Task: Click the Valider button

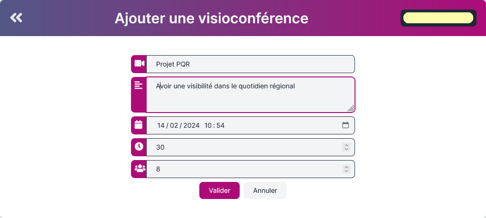Action: tap(219, 190)
